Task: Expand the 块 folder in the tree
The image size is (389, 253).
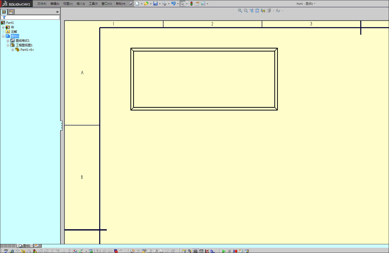Action: click(3, 27)
